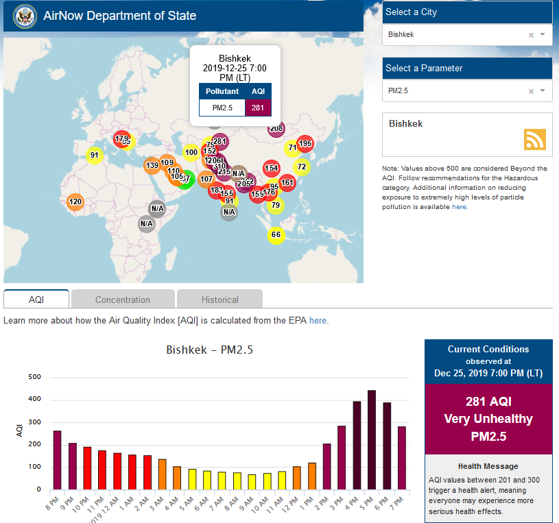Screen dimensions: 559x523
Task: Open the orange RSS feed icon
Action: (x=534, y=139)
